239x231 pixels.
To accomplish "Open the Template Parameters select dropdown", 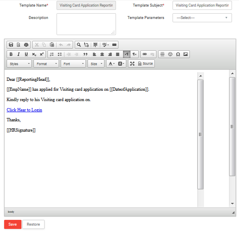I will tap(202, 18).
